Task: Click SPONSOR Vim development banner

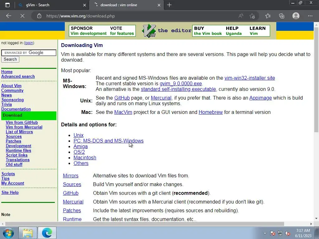Action: click(88, 31)
